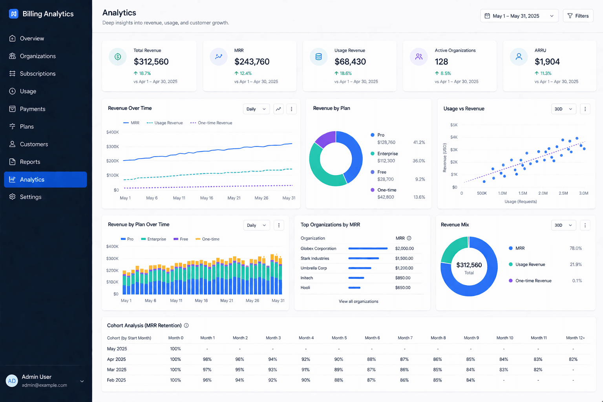Screen dimensions: 603x402
Task: Open Daily dropdown in Revenue Over Time
Action: click(256, 109)
